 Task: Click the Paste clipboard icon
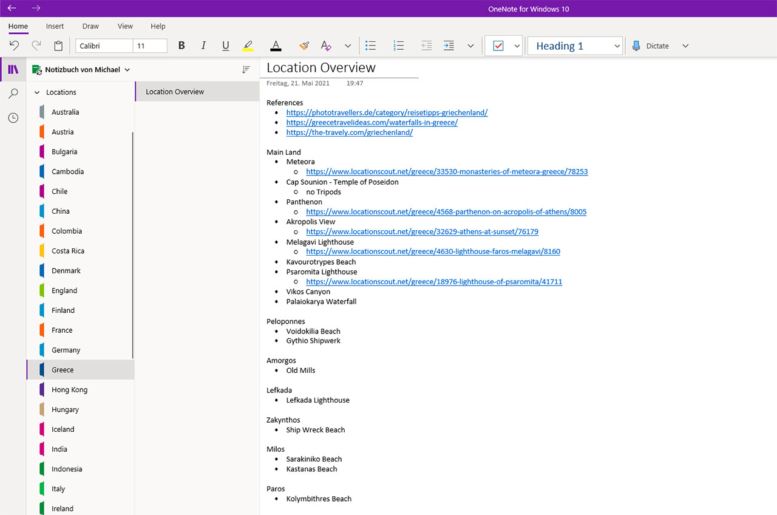tap(58, 46)
